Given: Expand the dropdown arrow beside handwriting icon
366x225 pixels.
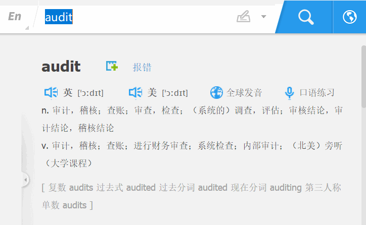Looking at the screenshot, I should pyautogui.click(x=263, y=17).
